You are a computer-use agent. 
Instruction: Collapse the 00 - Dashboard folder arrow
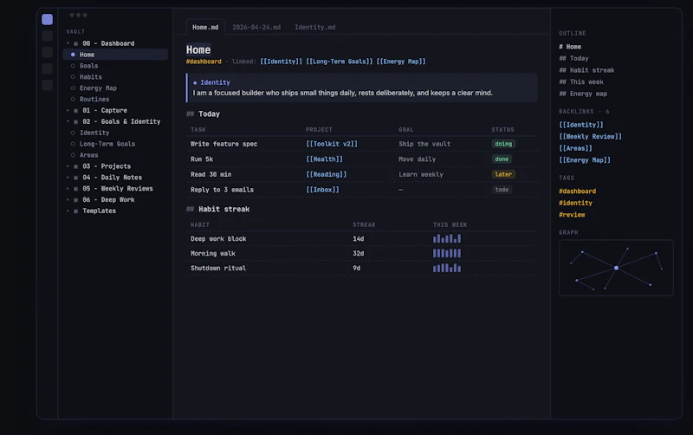(68, 44)
